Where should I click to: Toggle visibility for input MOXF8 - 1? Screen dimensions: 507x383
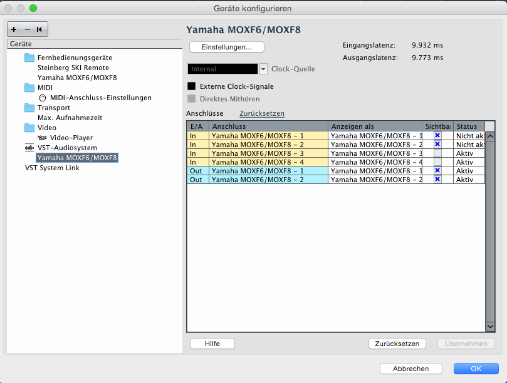(x=437, y=136)
